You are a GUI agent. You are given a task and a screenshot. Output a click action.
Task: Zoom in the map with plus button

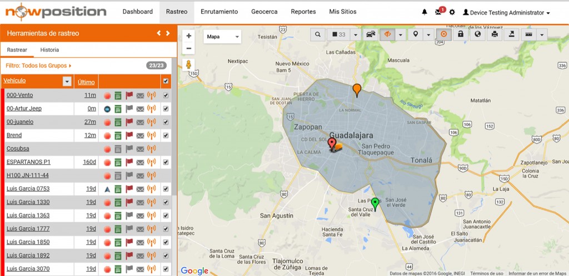click(x=189, y=36)
